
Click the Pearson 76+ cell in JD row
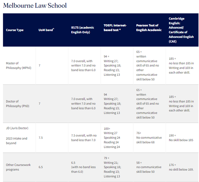pos(149,138)
